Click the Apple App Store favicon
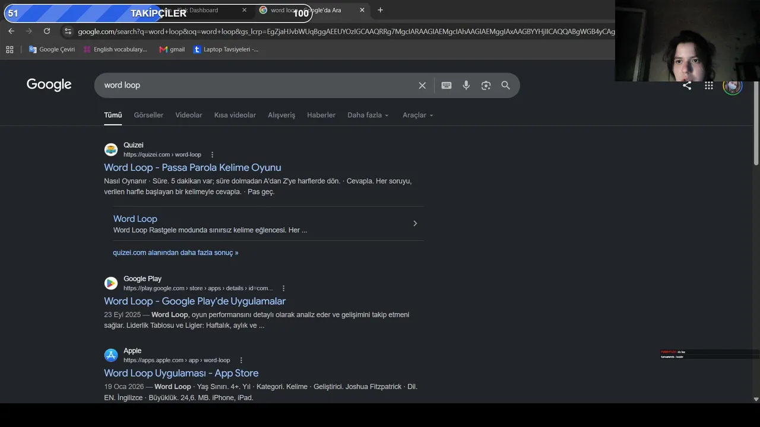The width and height of the screenshot is (760, 427). coord(111,355)
